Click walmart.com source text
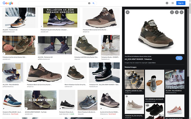 pyautogui.click(x=68, y=87)
